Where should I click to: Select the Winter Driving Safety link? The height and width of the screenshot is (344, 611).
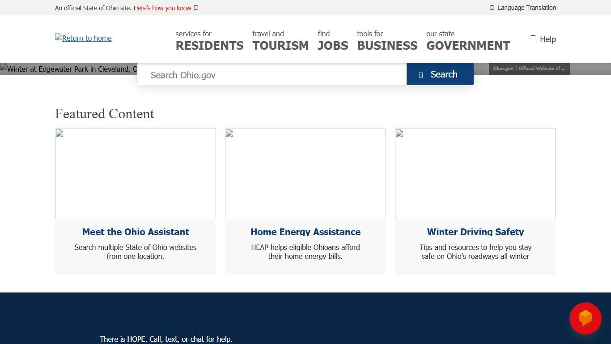[x=475, y=232]
